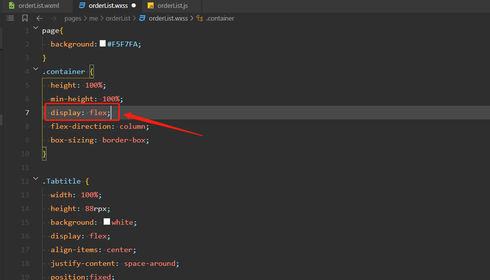Collapse the .Tabtitle rule fold arrow
Viewport: 490px width, 280px height.
pos(36,179)
